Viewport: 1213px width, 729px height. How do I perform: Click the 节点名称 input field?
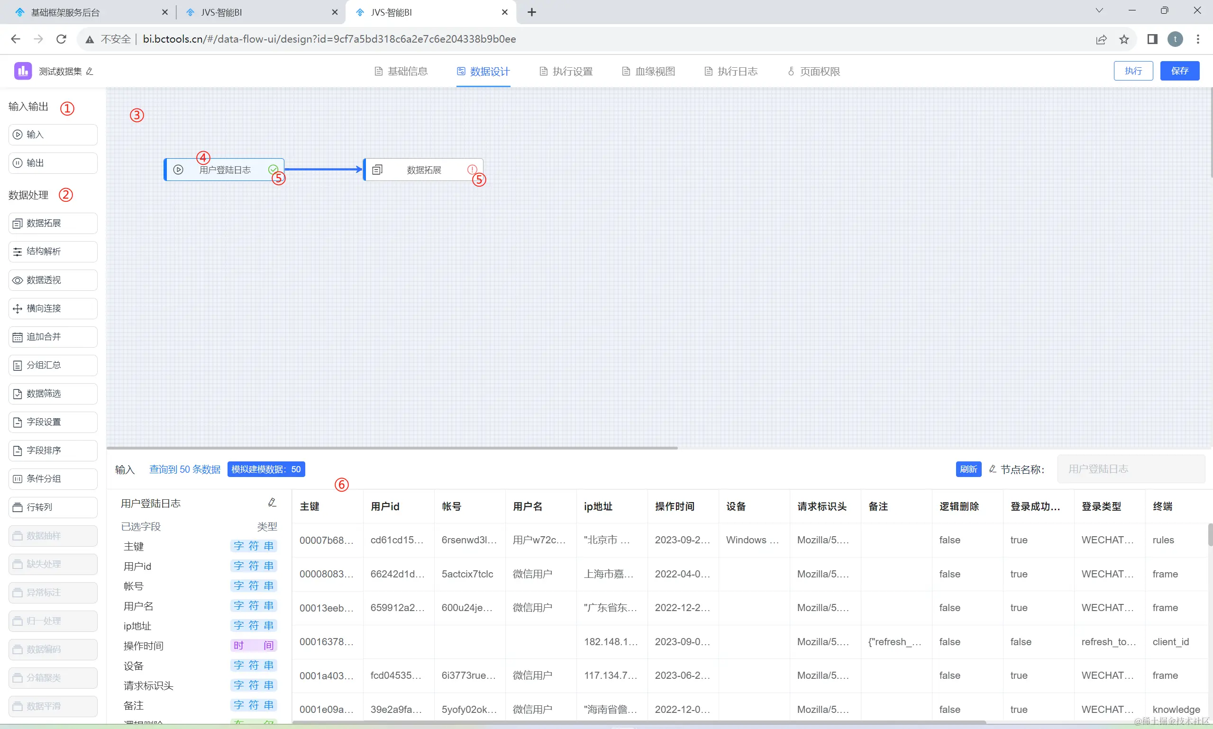click(1131, 469)
